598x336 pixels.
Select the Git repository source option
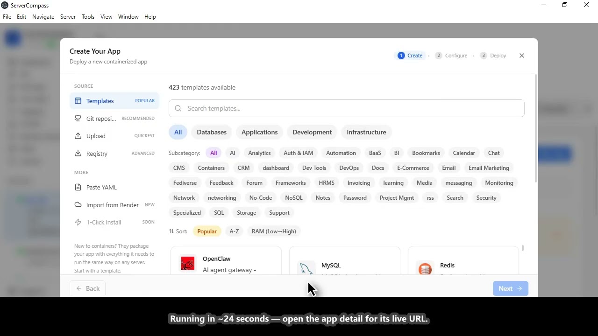point(114,119)
